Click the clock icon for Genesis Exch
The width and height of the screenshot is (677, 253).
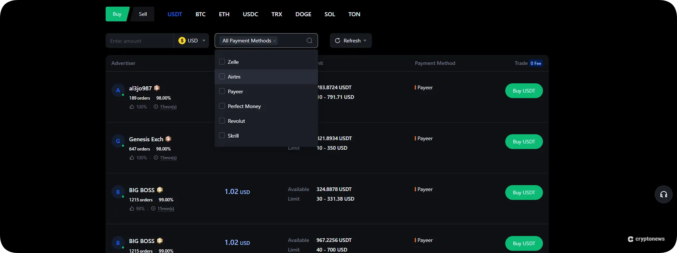click(x=156, y=157)
